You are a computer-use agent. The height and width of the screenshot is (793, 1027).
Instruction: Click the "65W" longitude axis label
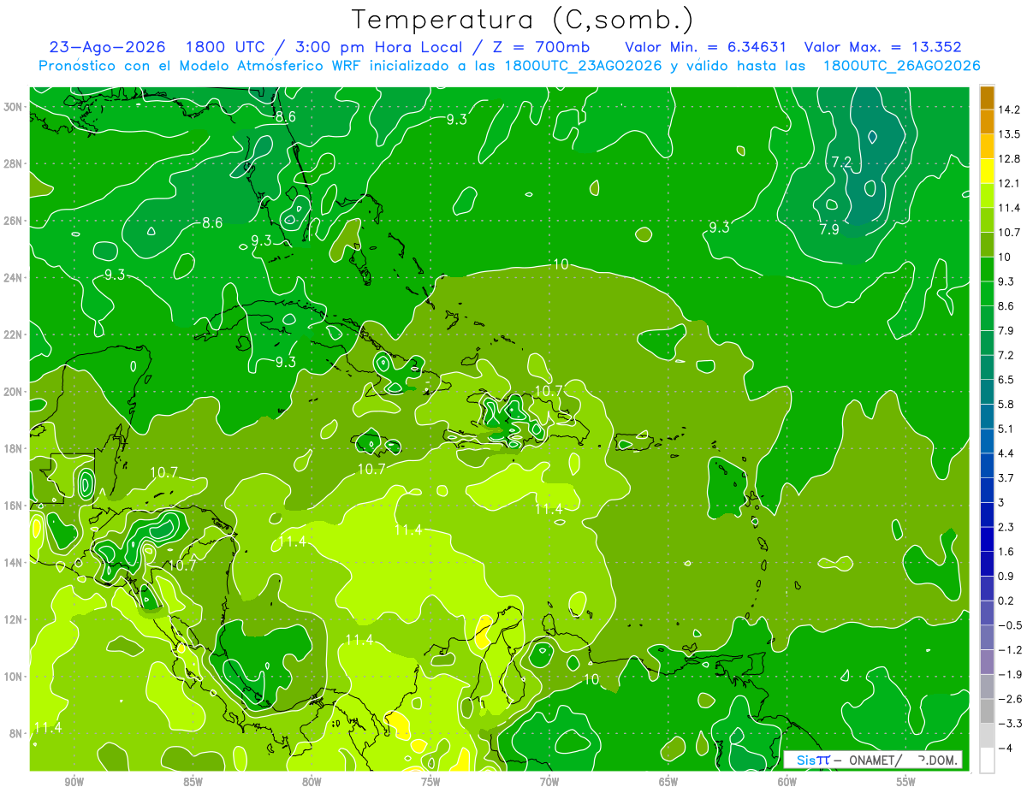[668, 782]
